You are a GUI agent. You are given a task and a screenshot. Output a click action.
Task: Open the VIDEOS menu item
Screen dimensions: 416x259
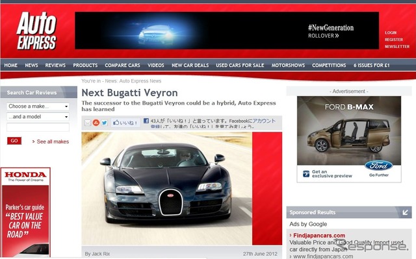coord(156,65)
